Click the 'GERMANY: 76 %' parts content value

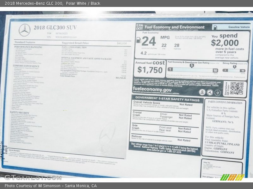tap(223, 122)
